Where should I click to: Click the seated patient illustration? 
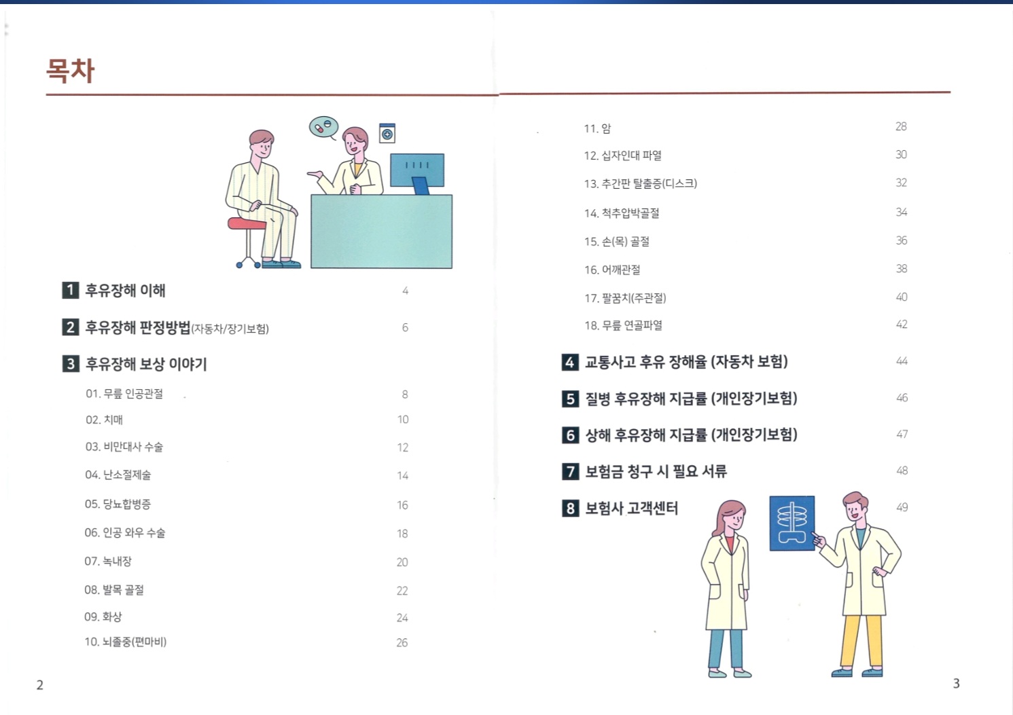(x=263, y=198)
